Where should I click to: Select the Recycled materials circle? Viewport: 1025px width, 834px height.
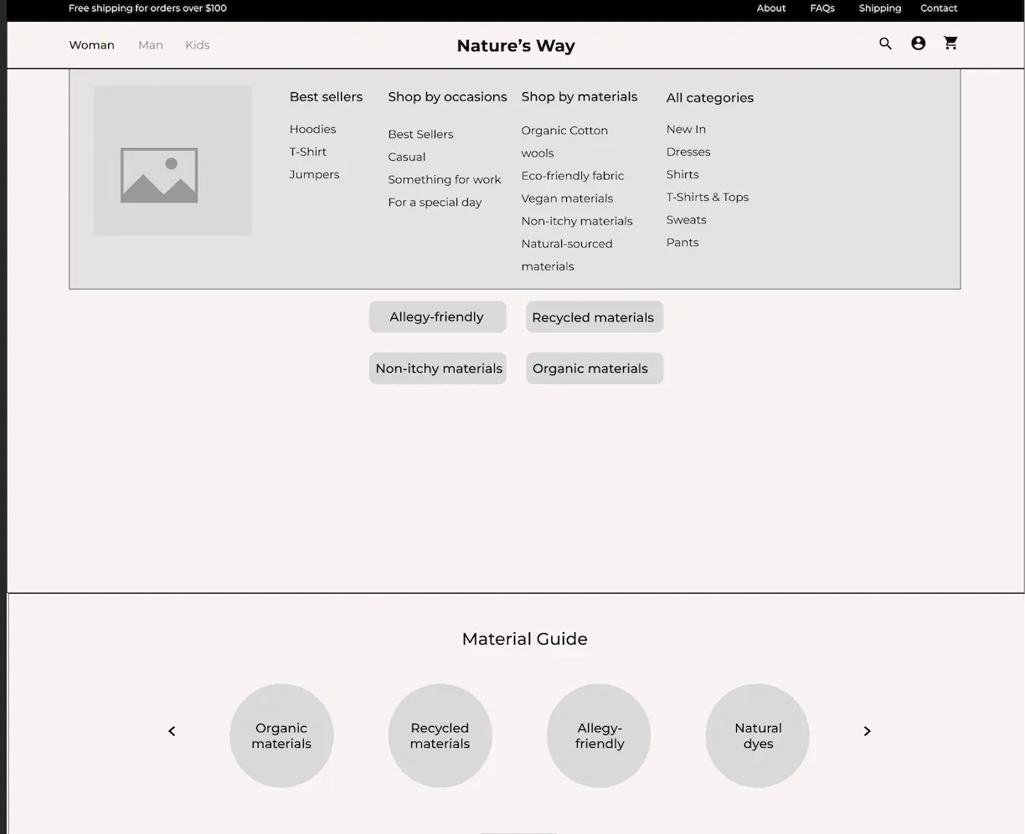pos(440,736)
